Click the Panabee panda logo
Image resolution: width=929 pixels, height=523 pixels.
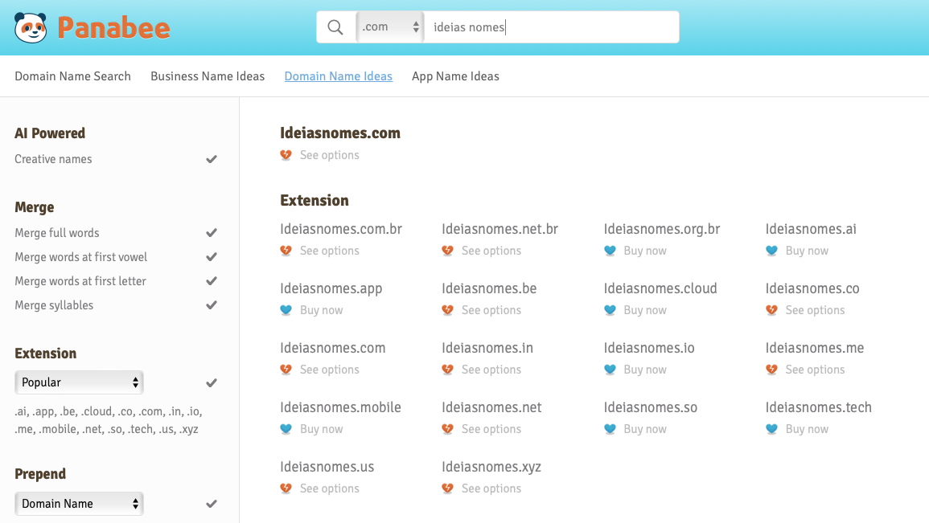click(x=31, y=27)
